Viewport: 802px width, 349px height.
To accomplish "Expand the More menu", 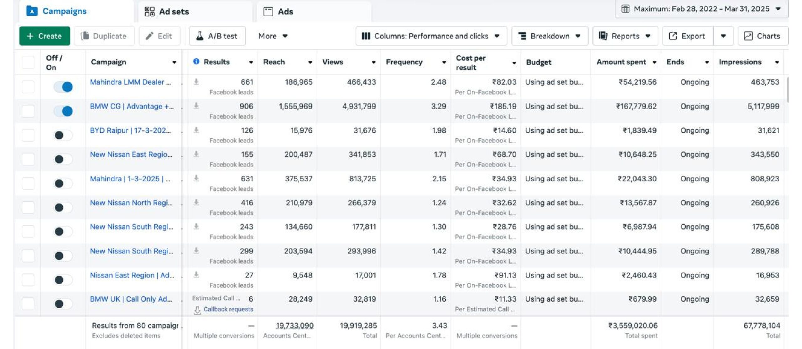I will coord(273,36).
